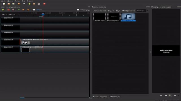The width and height of the screenshot is (181, 101).
Task: Open the Справка menu
Action: click(30, 1)
